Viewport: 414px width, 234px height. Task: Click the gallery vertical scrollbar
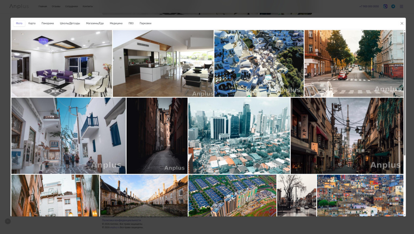[x=404, y=93]
